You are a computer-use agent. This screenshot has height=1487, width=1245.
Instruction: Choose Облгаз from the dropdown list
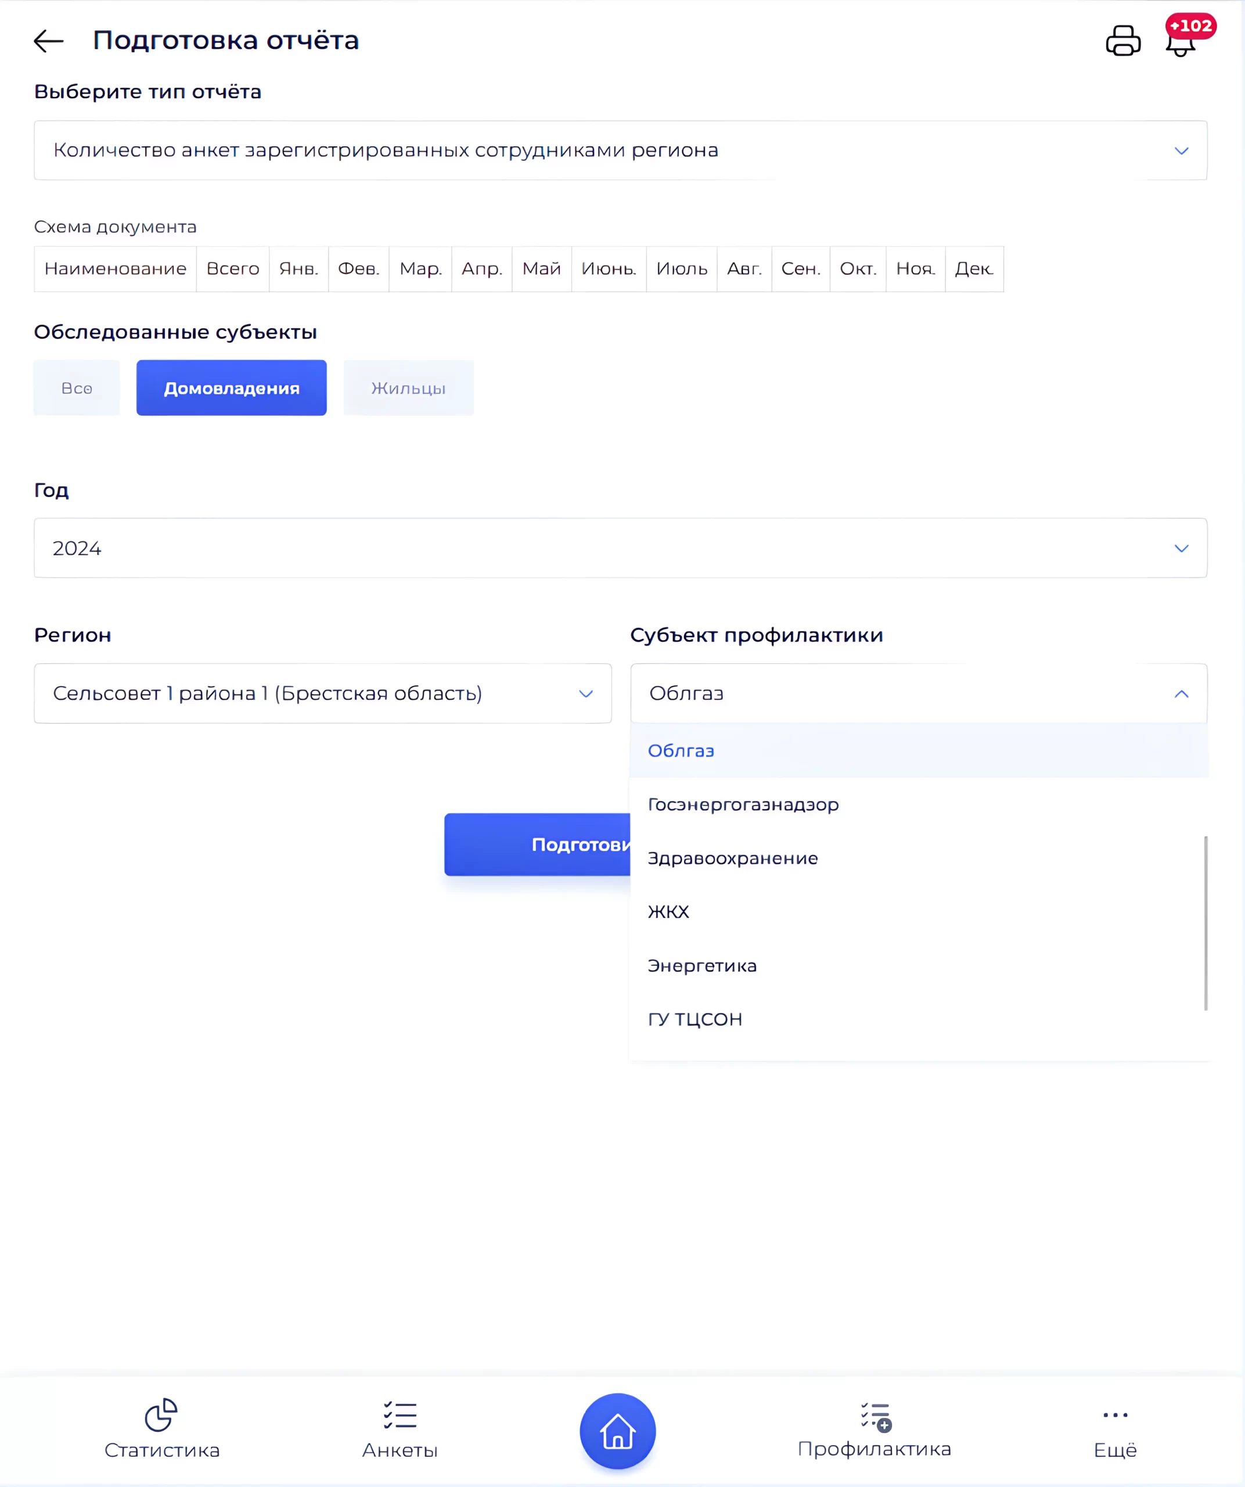[x=919, y=750]
